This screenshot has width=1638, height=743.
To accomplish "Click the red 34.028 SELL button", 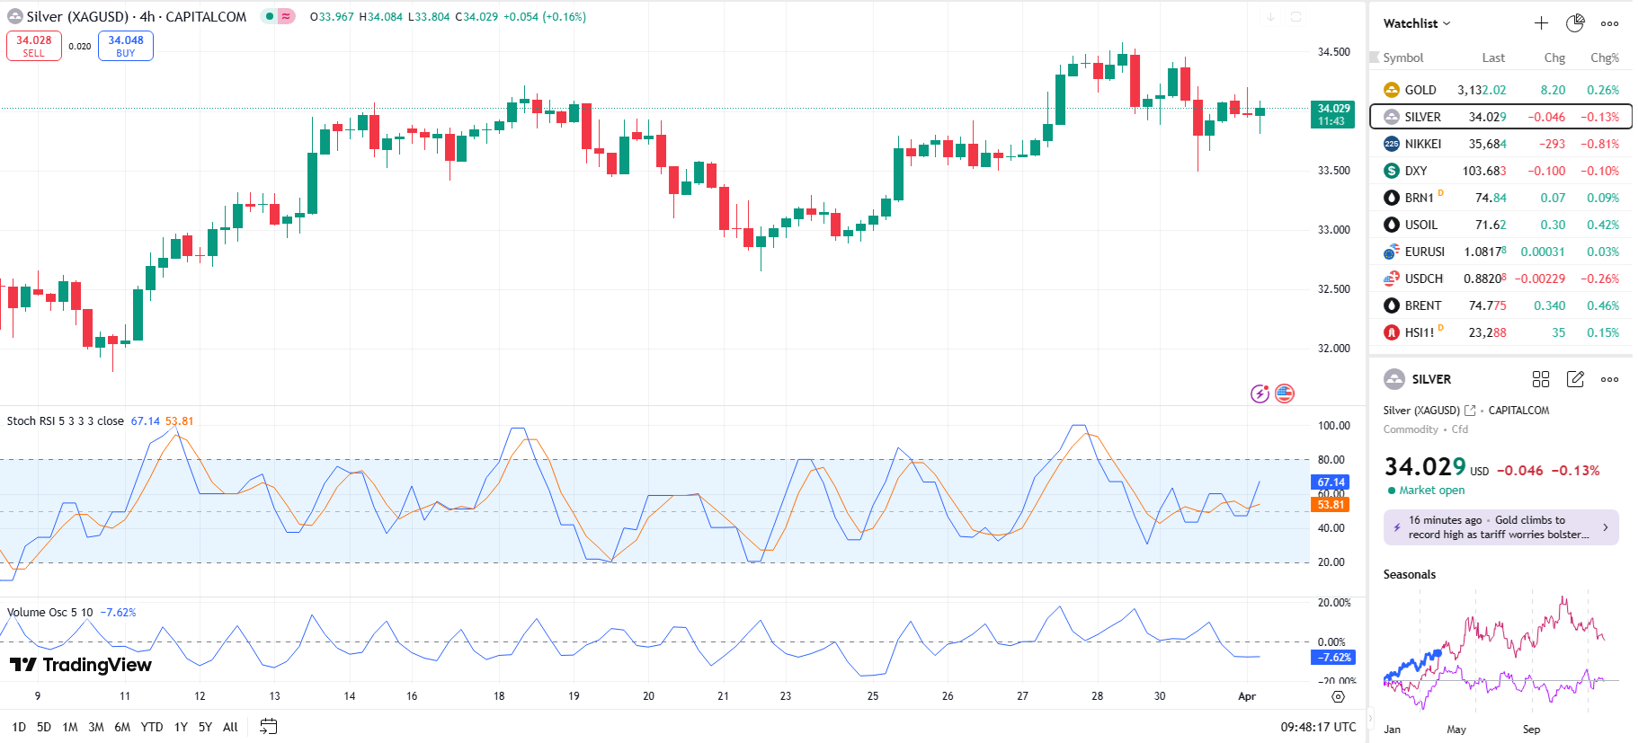I will (x=34, y=46).
